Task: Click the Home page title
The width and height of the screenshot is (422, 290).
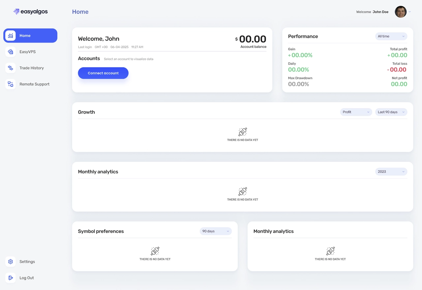Action: 80,12
